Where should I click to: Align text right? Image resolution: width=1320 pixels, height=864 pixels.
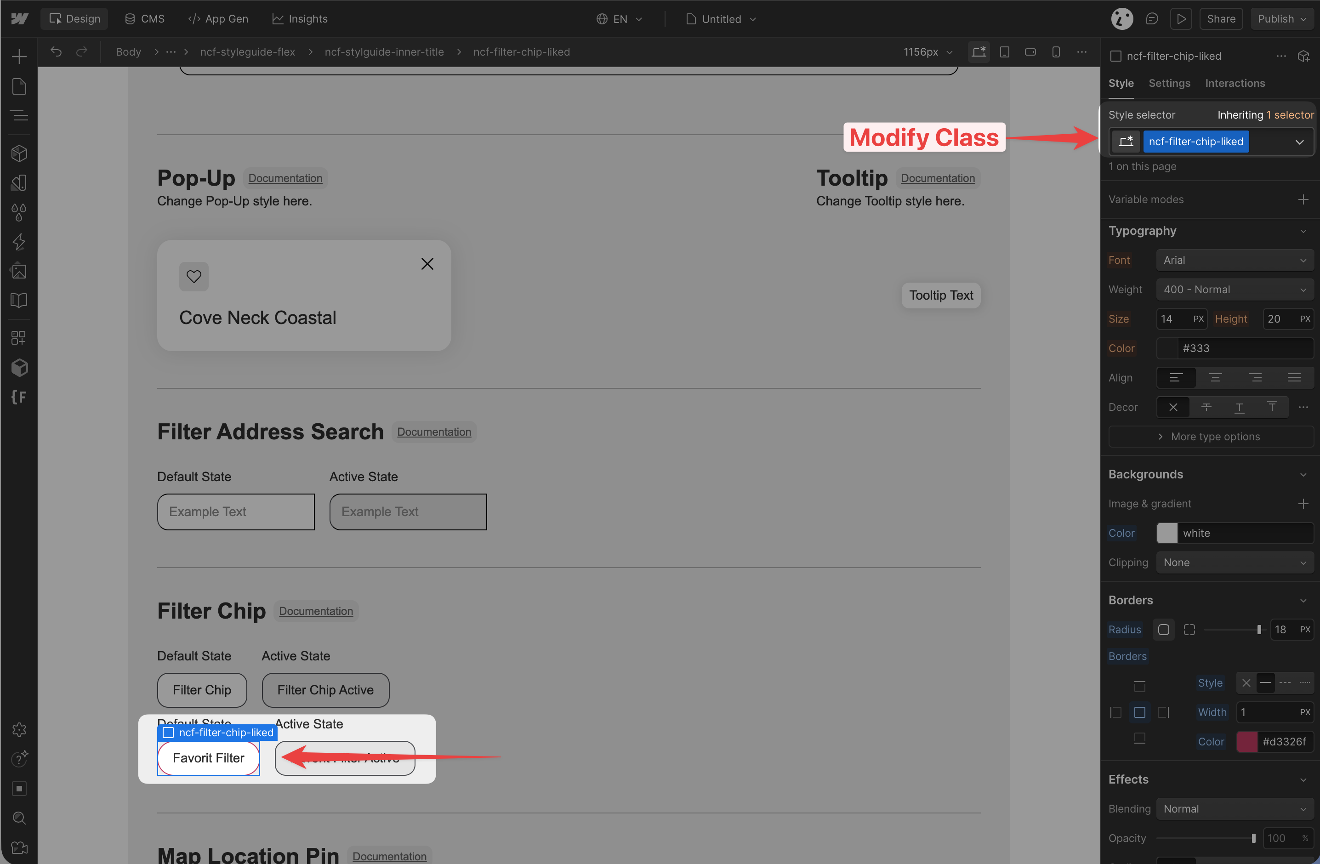(1255, 378)
